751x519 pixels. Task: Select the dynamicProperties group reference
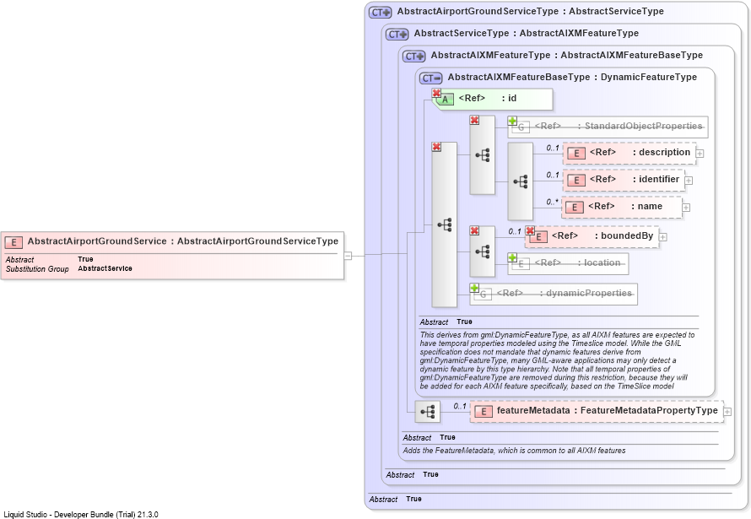coord(554,294)
